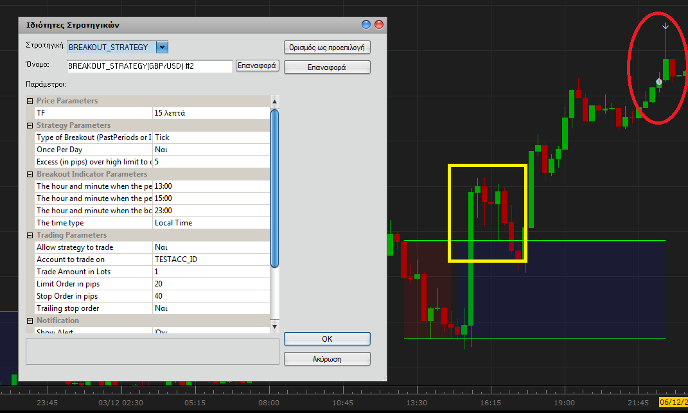688x413 pixels.
Task: Collapse the Strategy Parameters group
Action: (x=30, y=125)
